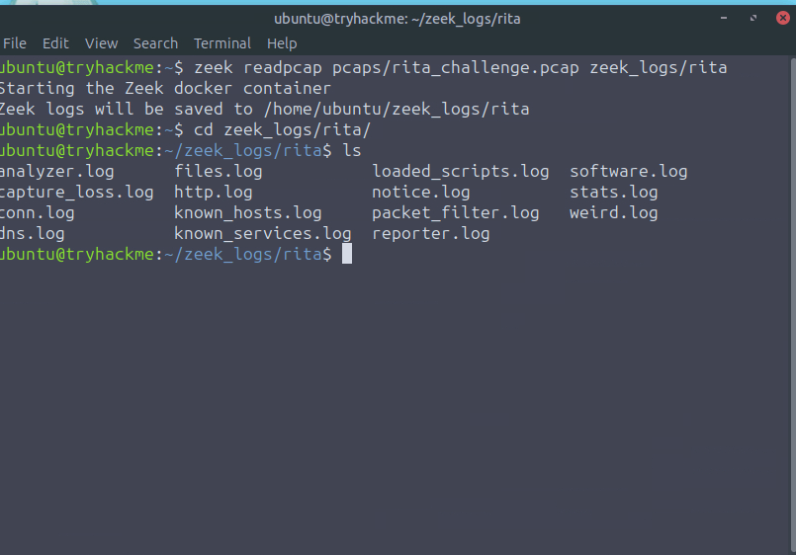This screenshot has width=796, height=555.
Task: Click the terminal cursor at the prompt
Action: click(x=347, y=255)
